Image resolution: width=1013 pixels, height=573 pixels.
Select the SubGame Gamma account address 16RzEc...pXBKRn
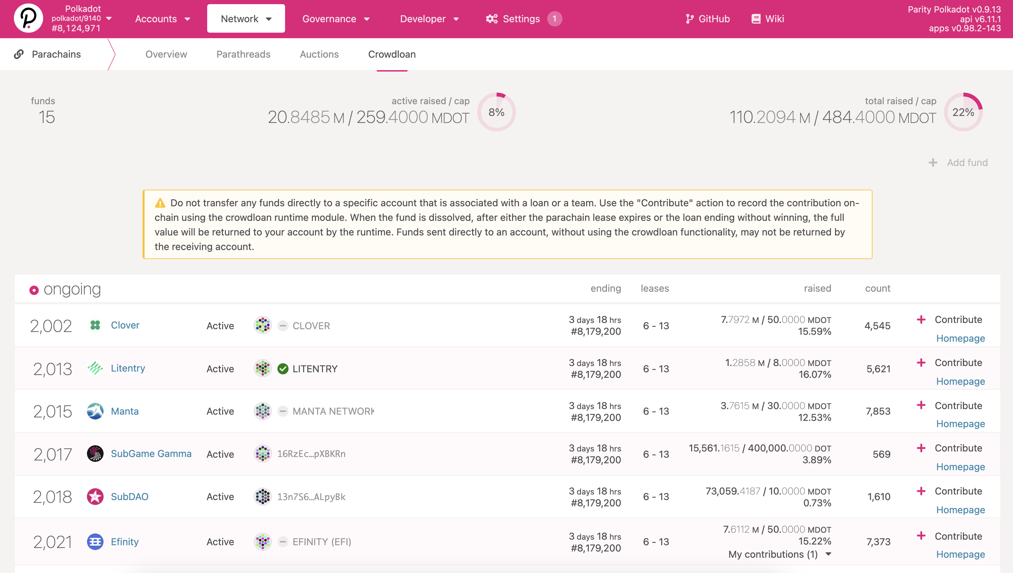tap(311, 453)
